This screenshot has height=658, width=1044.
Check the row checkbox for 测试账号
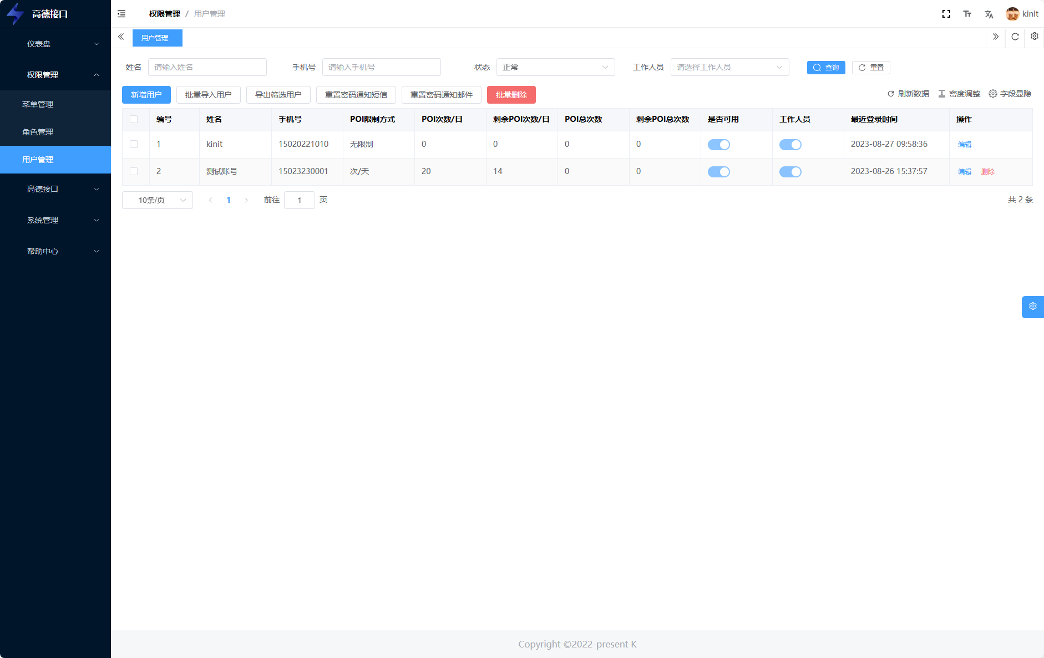pyautogui.click(x=134, y=171)
